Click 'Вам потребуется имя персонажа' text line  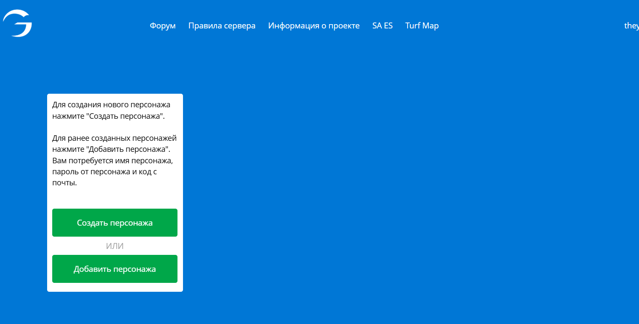click(113, 161)
